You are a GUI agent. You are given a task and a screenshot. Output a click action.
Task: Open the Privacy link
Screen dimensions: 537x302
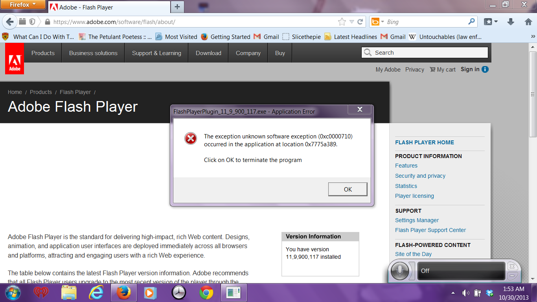(415, 70)
